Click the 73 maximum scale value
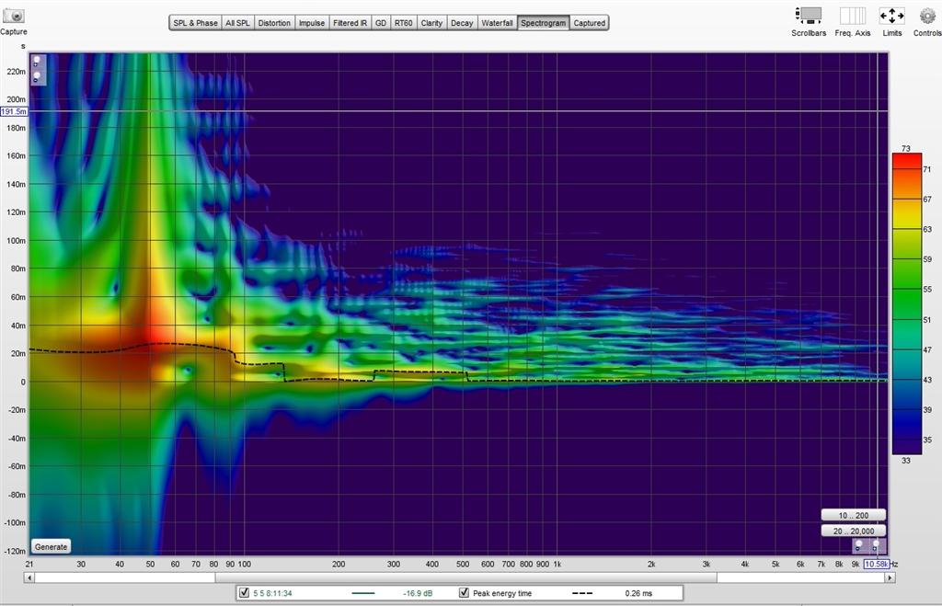 point(906,148)
